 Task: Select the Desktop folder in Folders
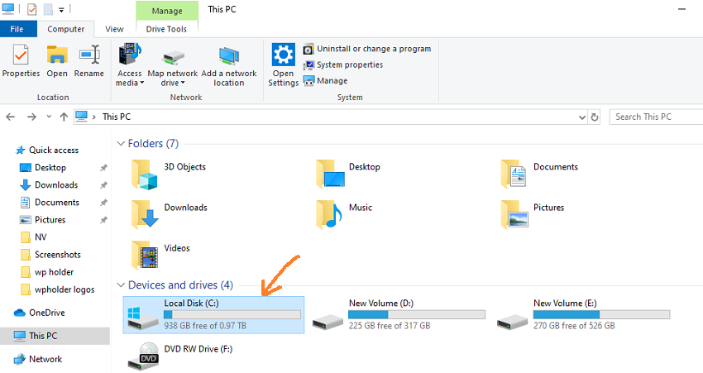348,174
